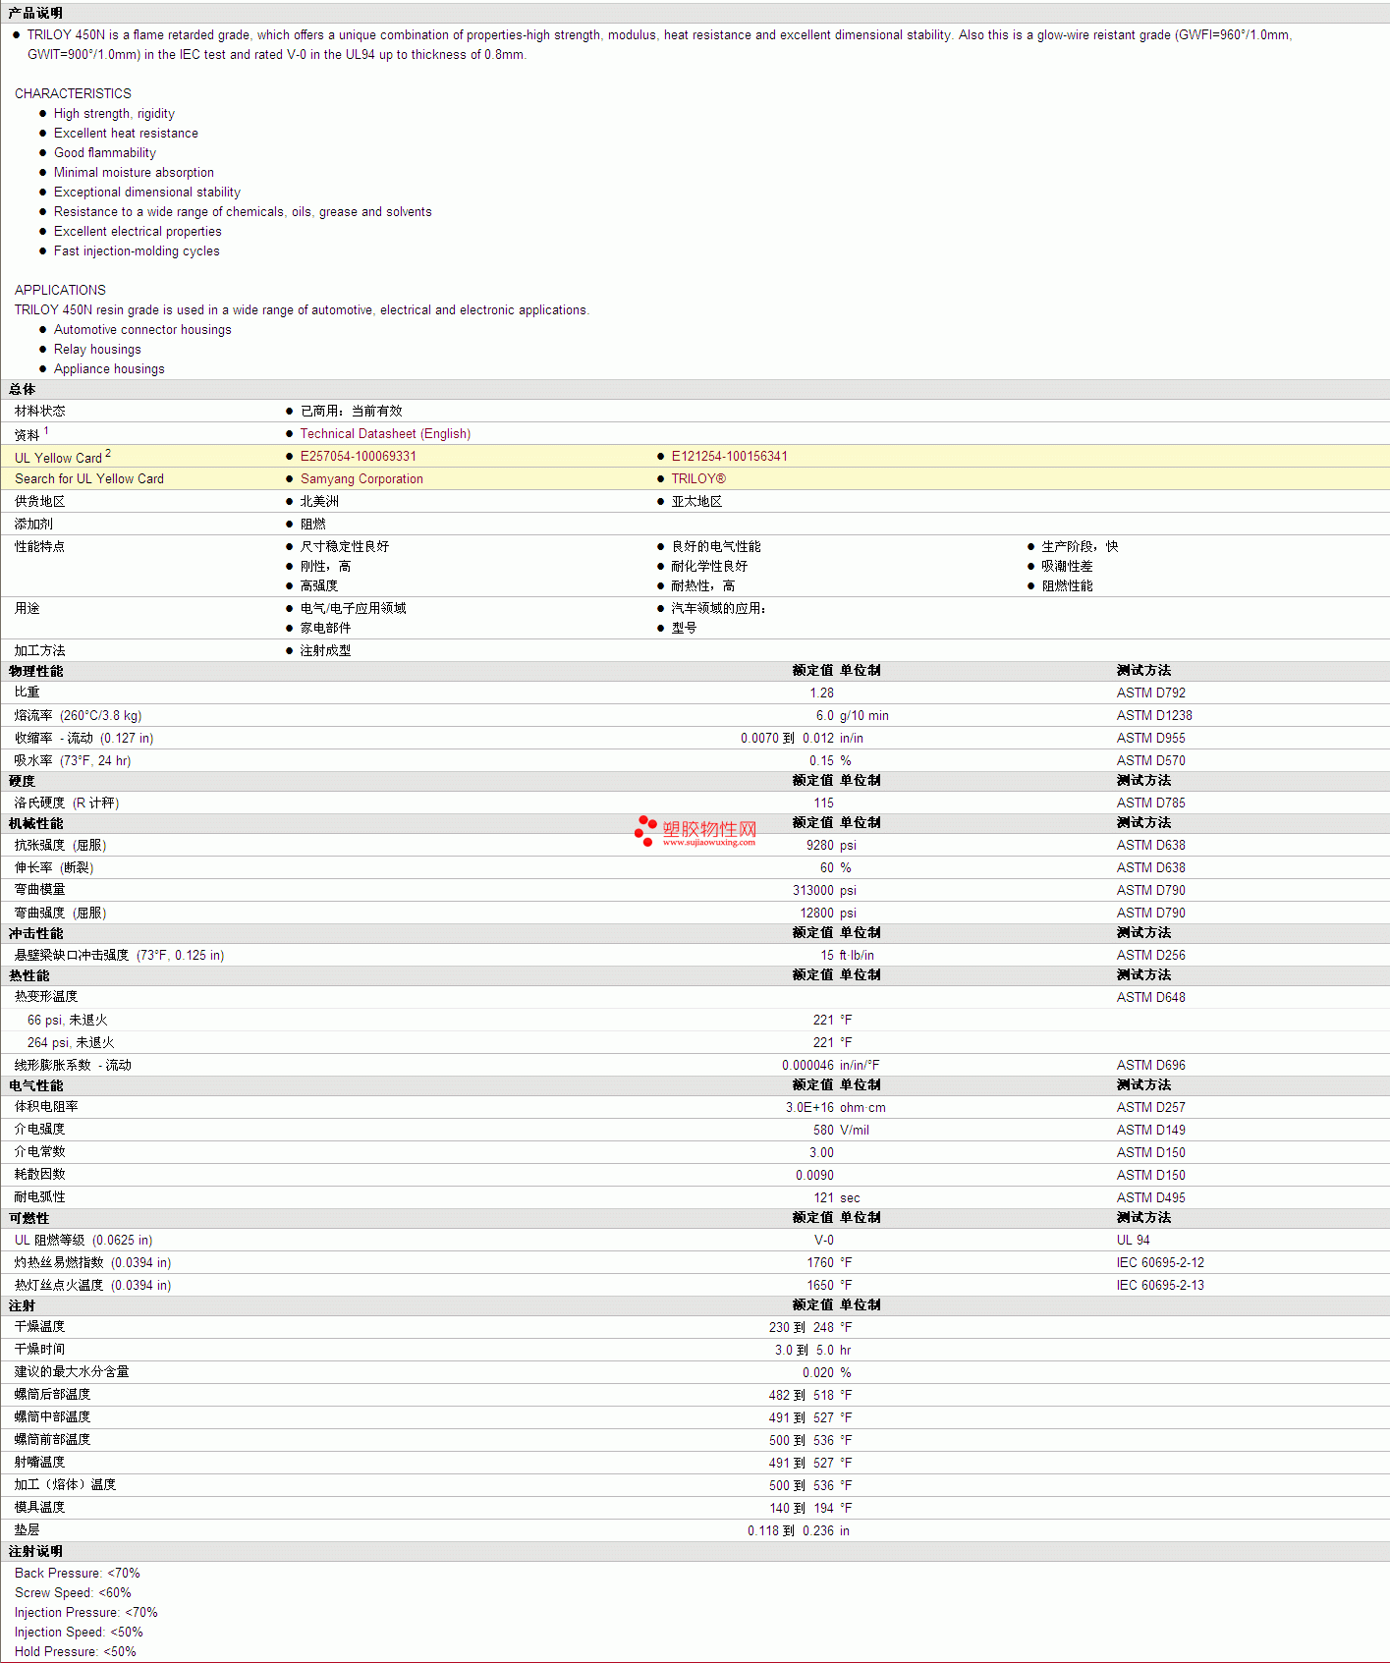Select test method IEC 60695-2-13
The height and width of the screenshot is (1663, 1390).
click(1160, 1286)
